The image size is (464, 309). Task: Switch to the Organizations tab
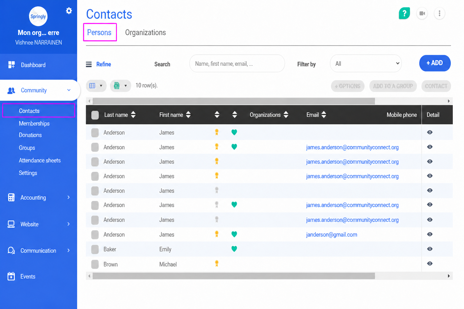[x=145, y=33]
